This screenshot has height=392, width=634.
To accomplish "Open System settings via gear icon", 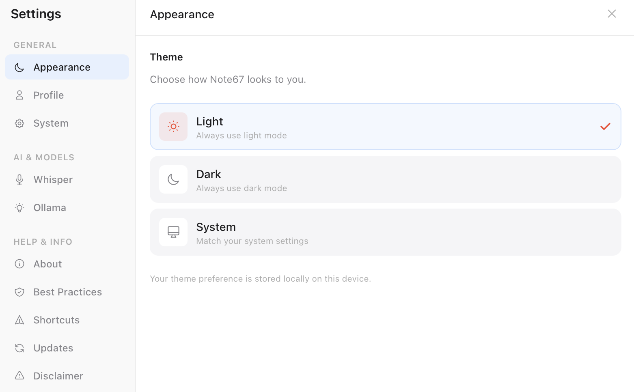I will click(19, 123).
